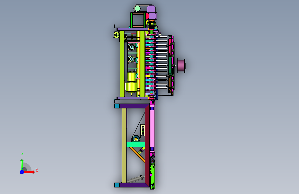299x194 pixels.
Task: Select the light green belt pulley at top
Action: pyautogui.click(x=137, y=9)
